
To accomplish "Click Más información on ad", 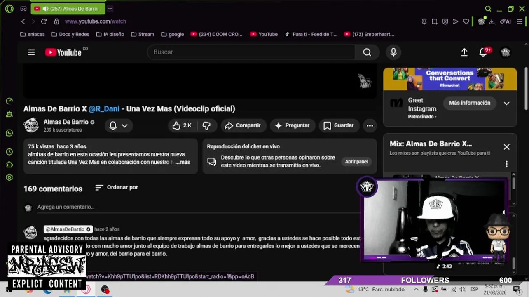I will 470,103.
